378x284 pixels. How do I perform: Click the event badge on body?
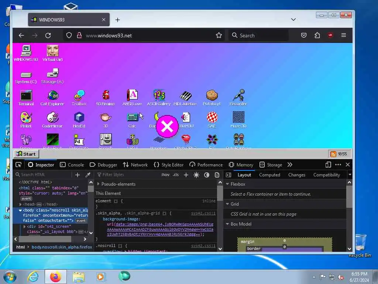point(81,221)
